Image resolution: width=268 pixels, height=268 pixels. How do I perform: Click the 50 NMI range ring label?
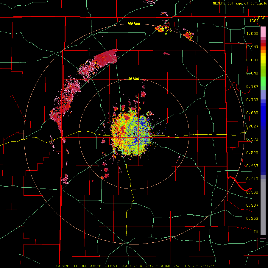(x=134, y=79)
